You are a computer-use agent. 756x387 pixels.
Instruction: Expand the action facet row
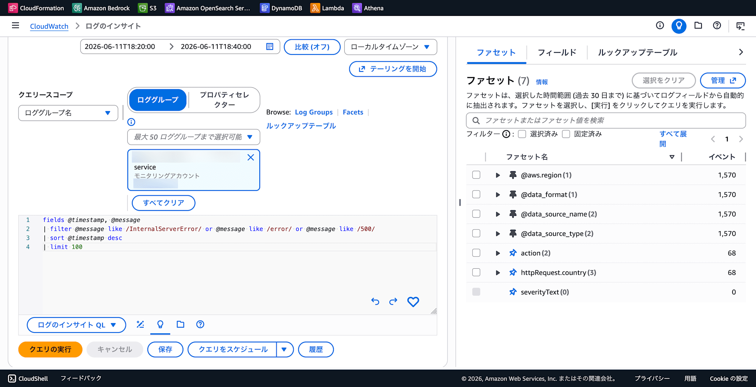(498, 253)
